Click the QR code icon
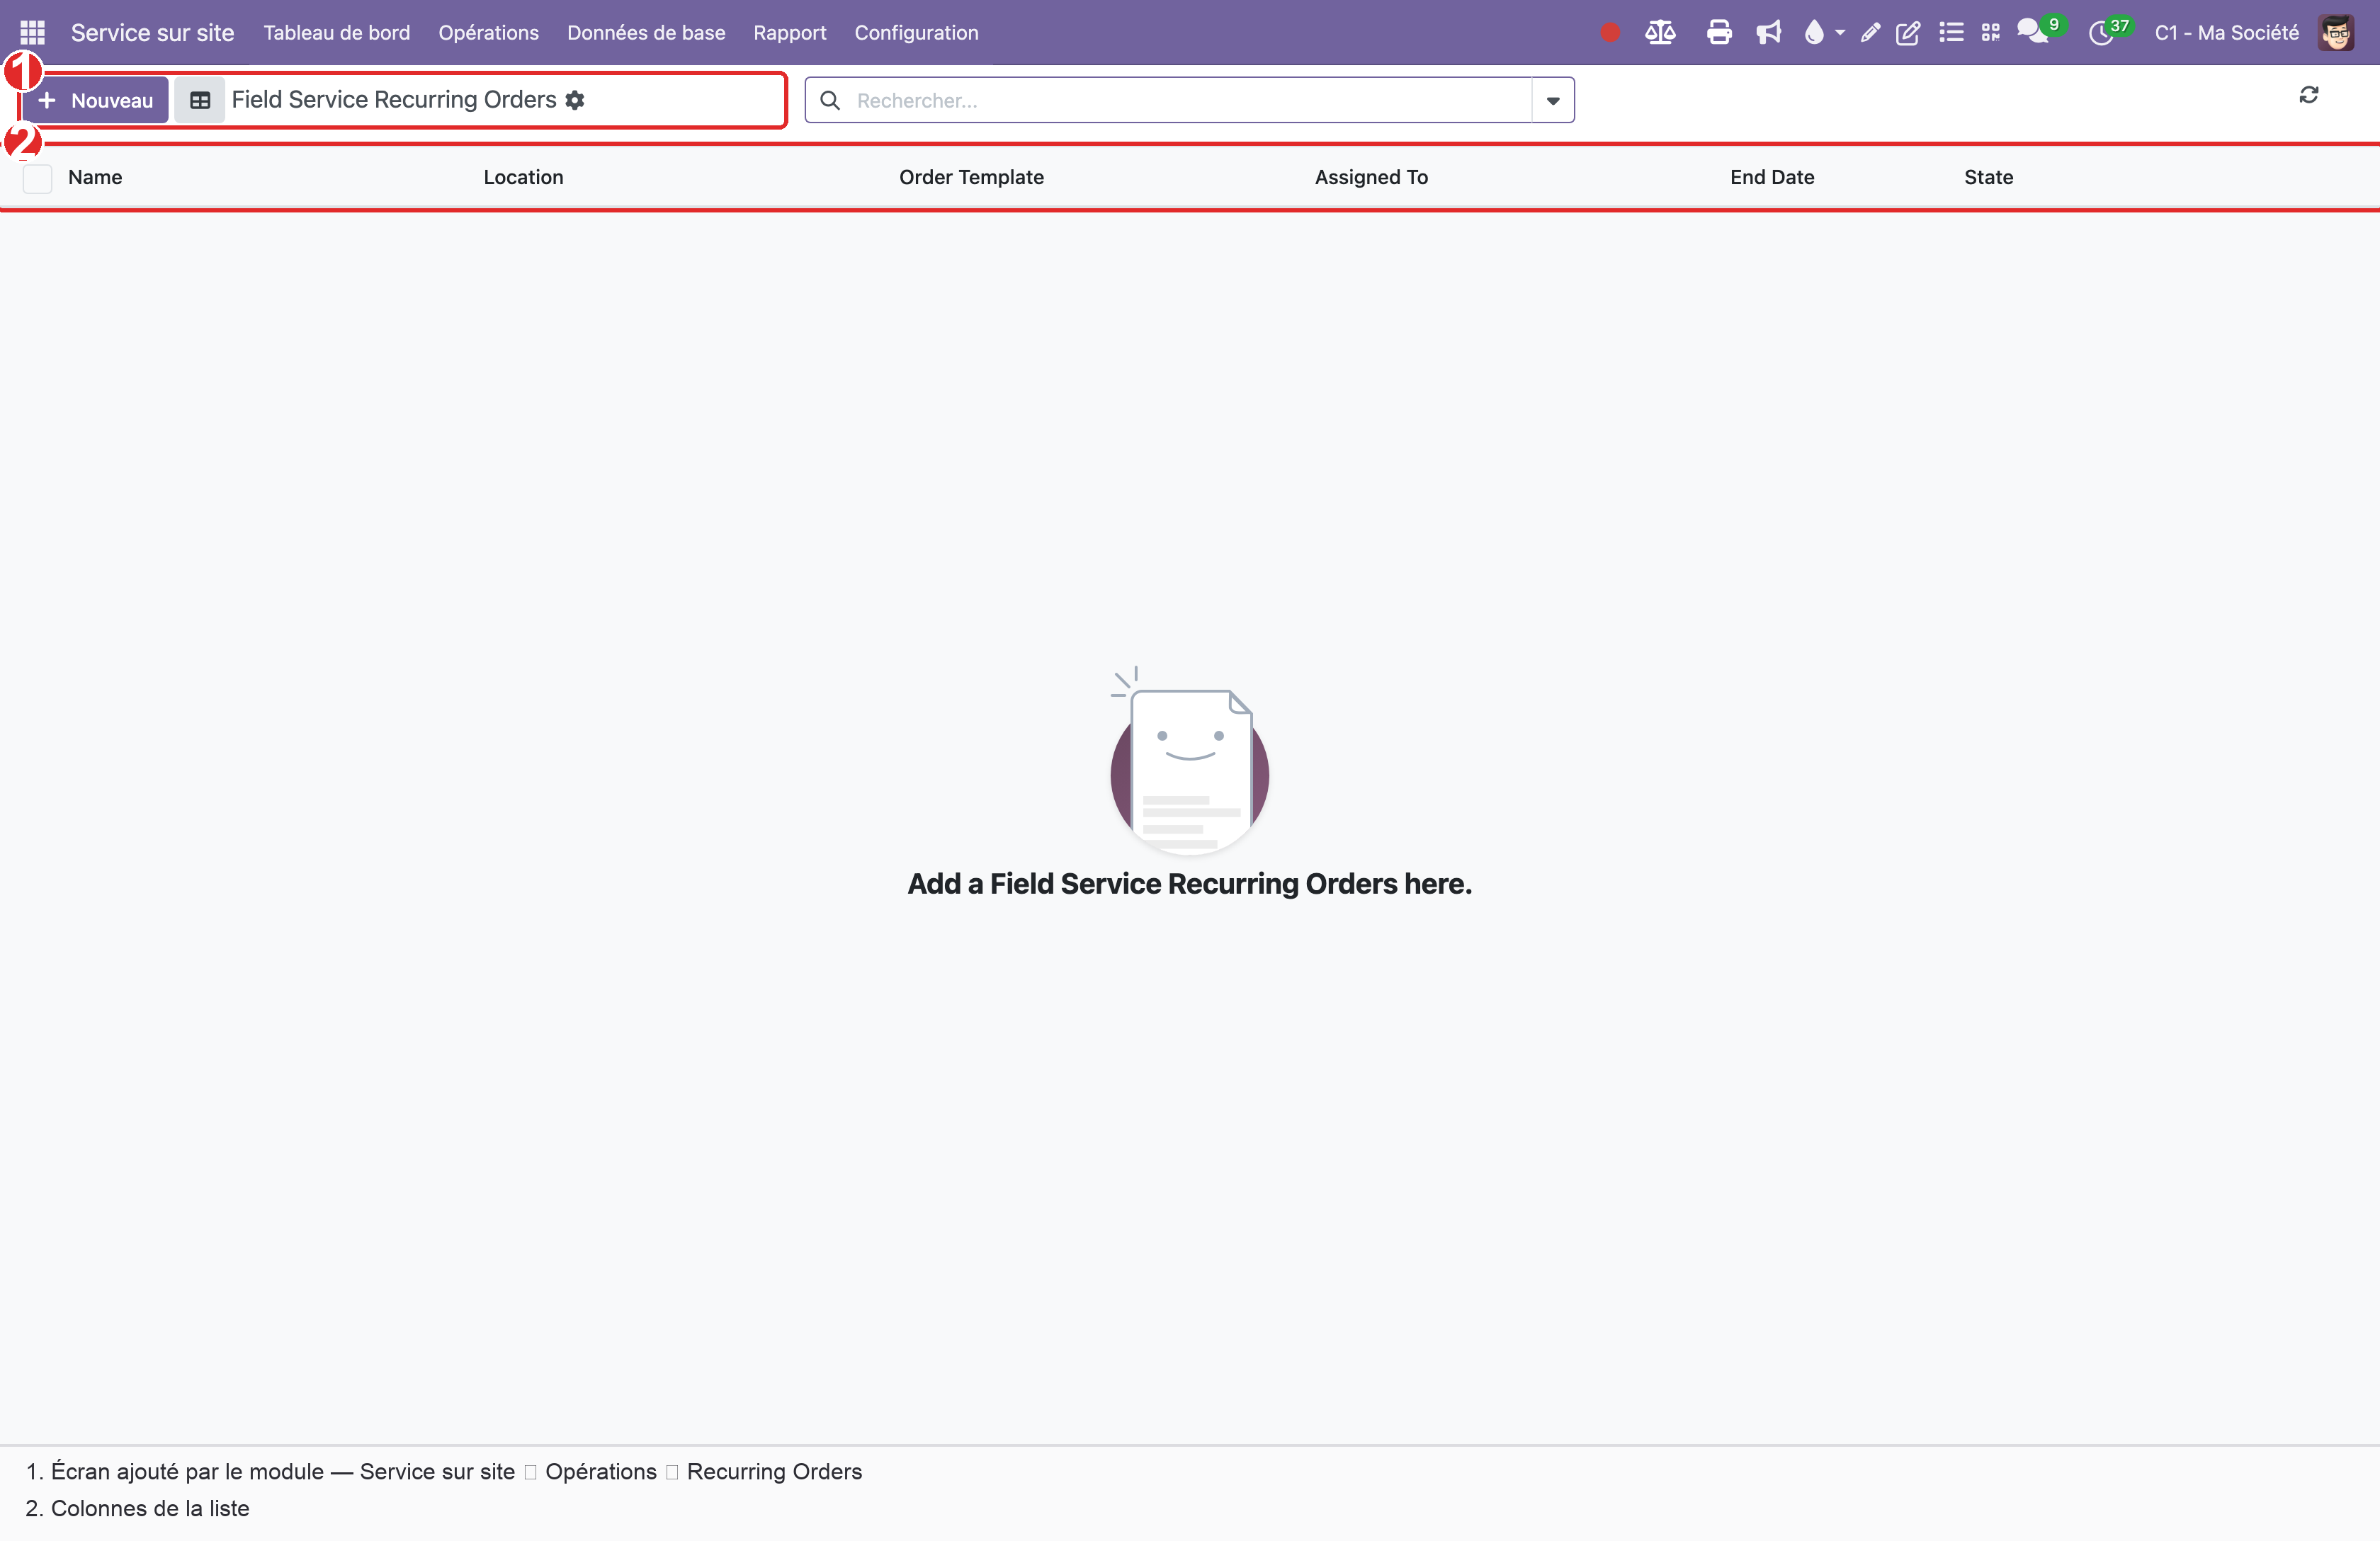 tap(1990, 33)
